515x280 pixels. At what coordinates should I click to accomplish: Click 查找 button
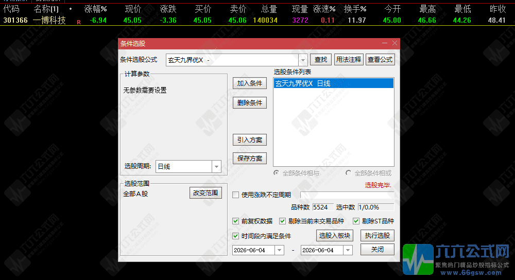pos(321,59)
